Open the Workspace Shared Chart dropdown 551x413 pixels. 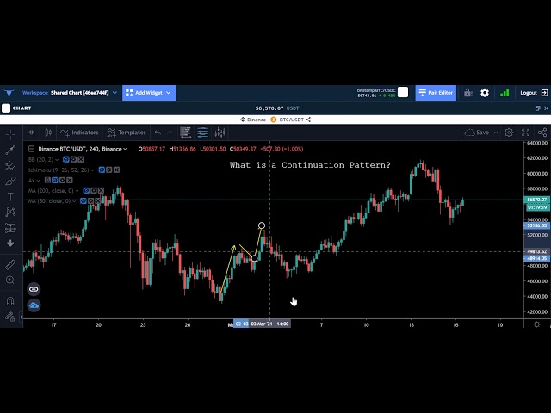pos(69,93)
